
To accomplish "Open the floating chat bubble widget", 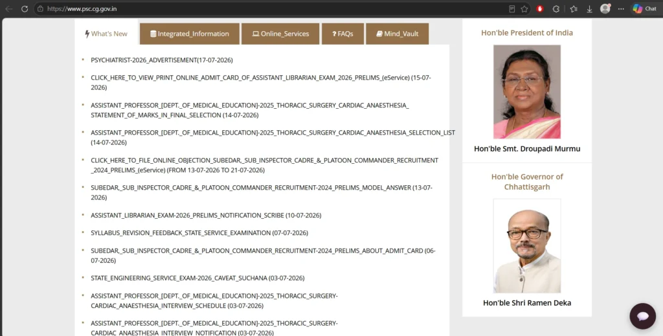I will (x=643, y=316).
